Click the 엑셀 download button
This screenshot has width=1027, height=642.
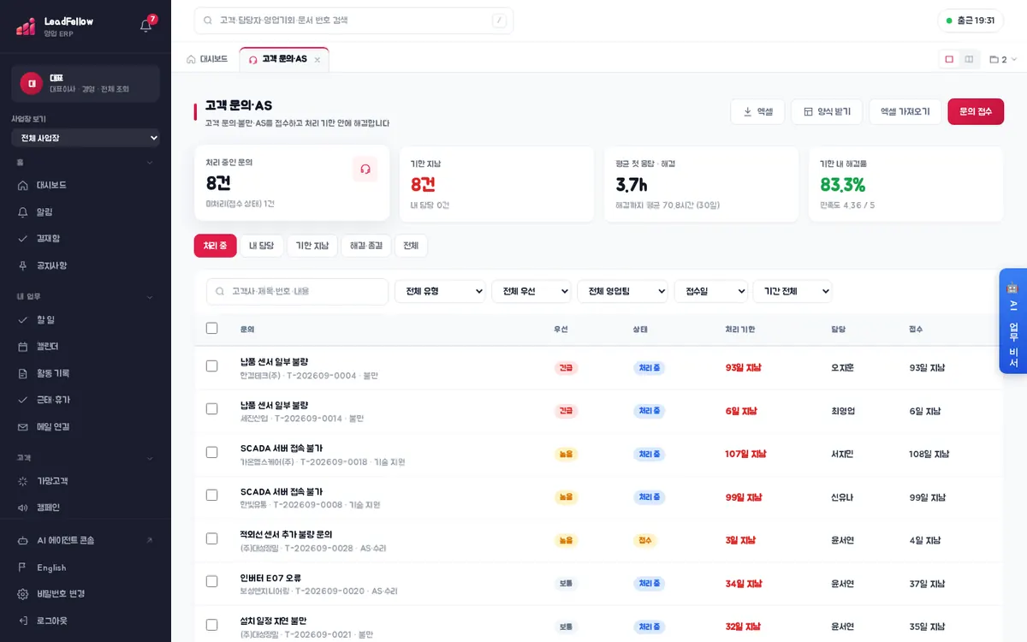[757, 111]
